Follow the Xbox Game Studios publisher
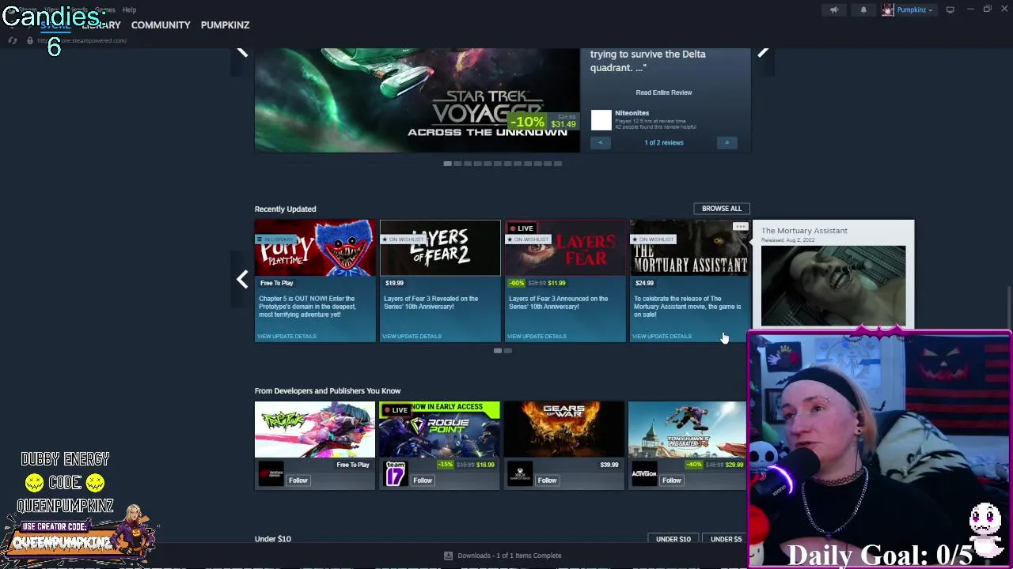1013x569 pixels. click(x=547, y=480)
